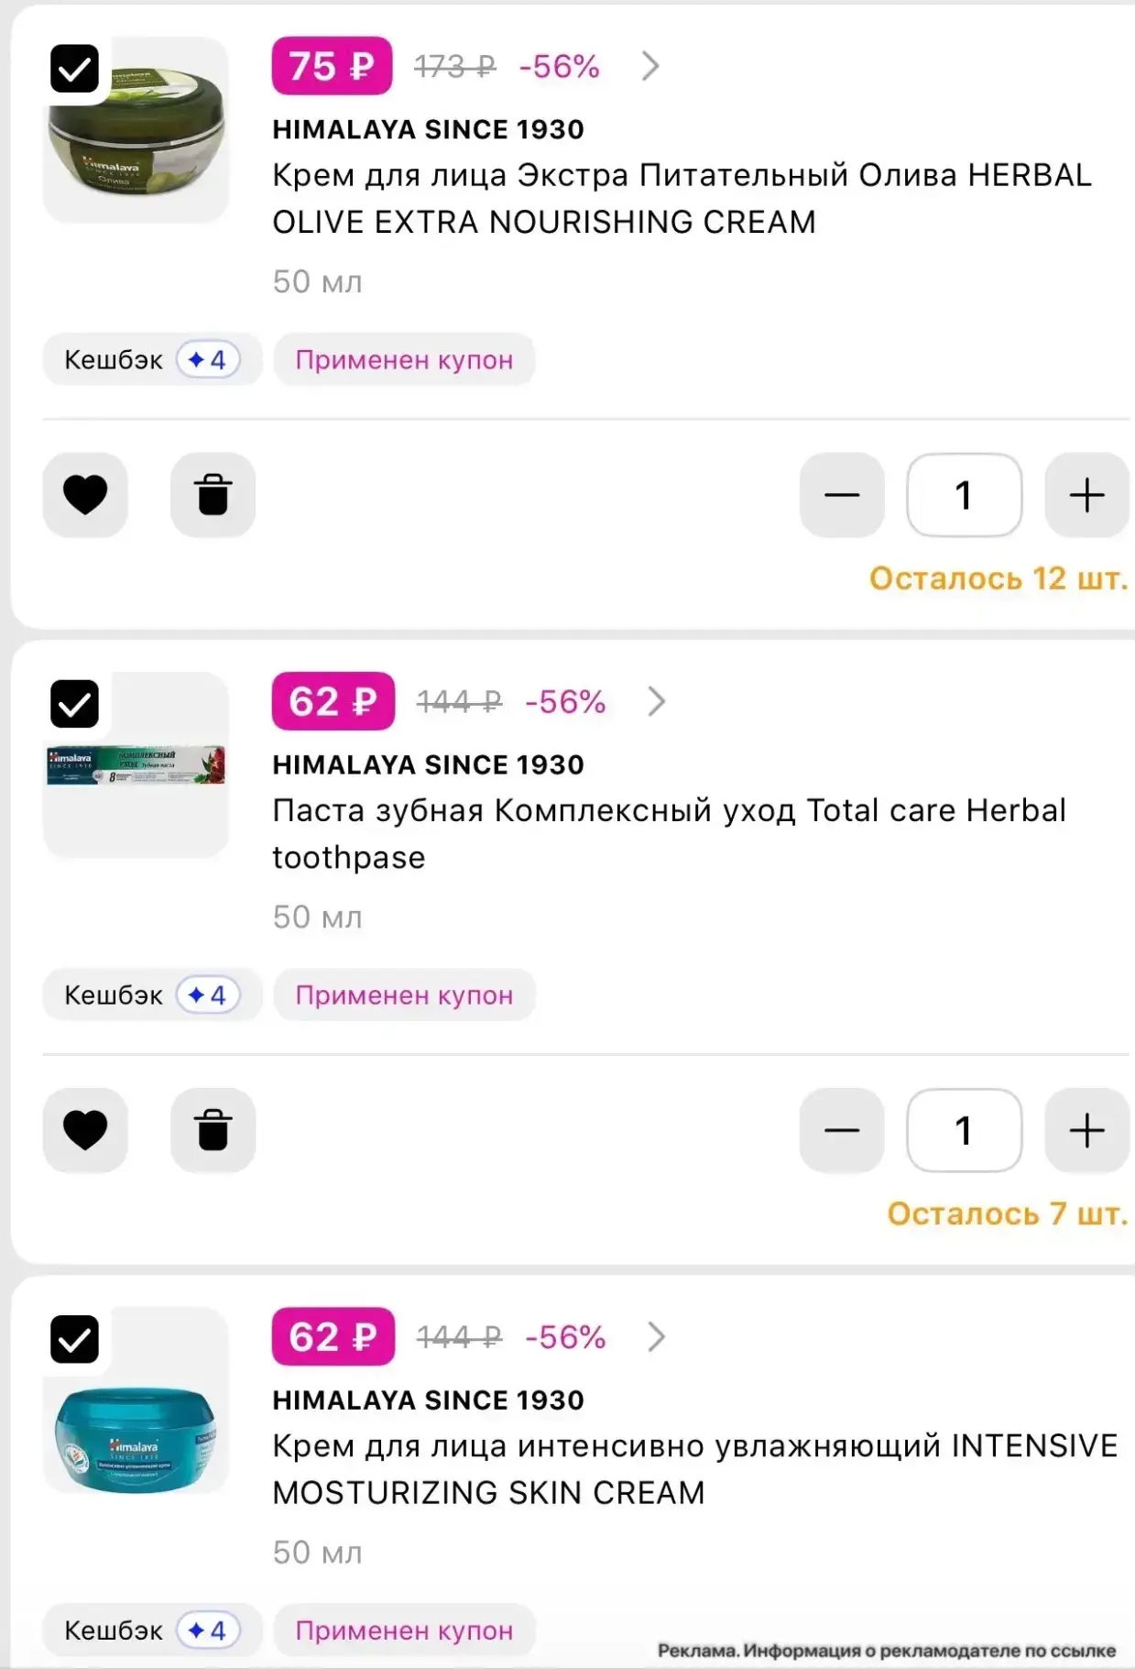Open the teal moisturizing cream thumbnail
1135x1669 pixels.
pyautogui.click(x=136, y=1400)
